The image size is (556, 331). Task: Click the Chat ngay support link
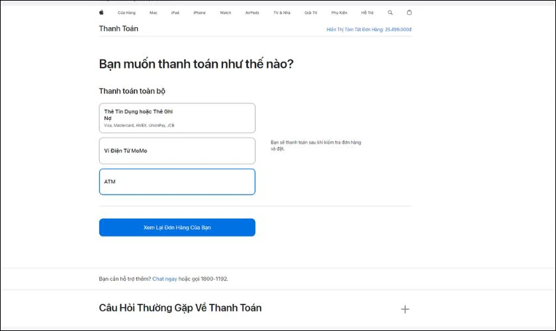(165, 279)
